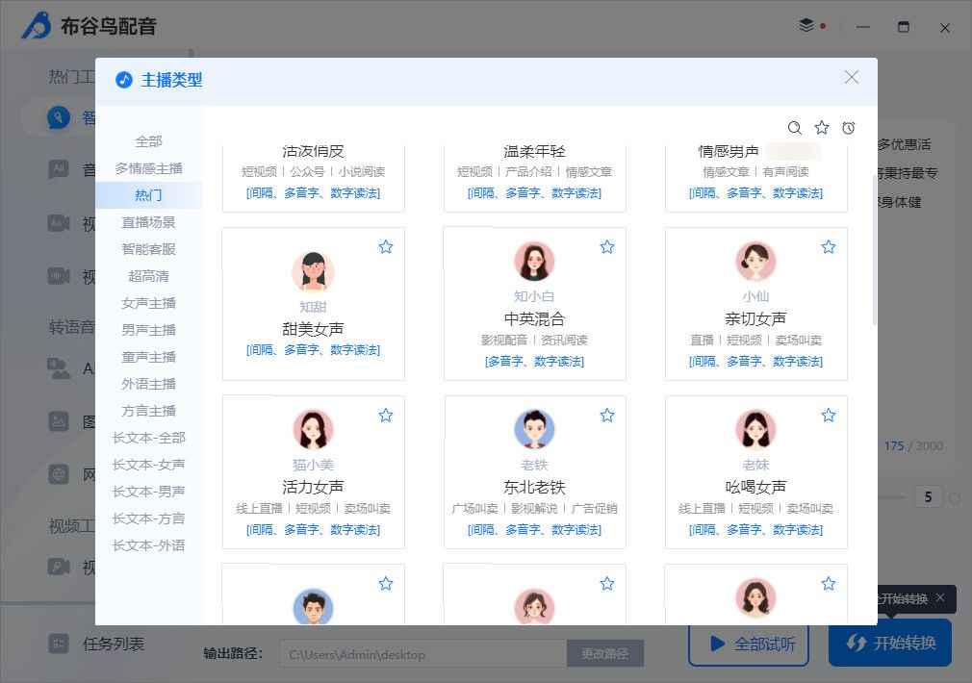Open 中英混合 [多音字、数字读法] link
972x683 pixels.
[534, 362]
